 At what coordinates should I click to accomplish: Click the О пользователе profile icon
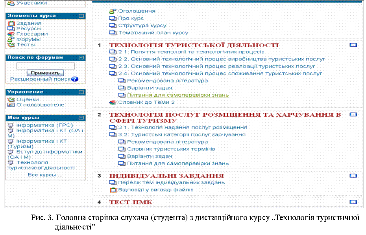tap(11, 105)
